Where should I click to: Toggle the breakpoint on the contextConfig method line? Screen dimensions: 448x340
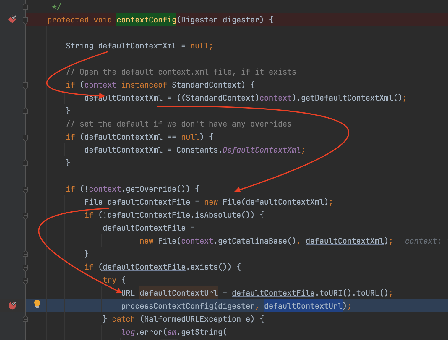click(x=12, y=20)
